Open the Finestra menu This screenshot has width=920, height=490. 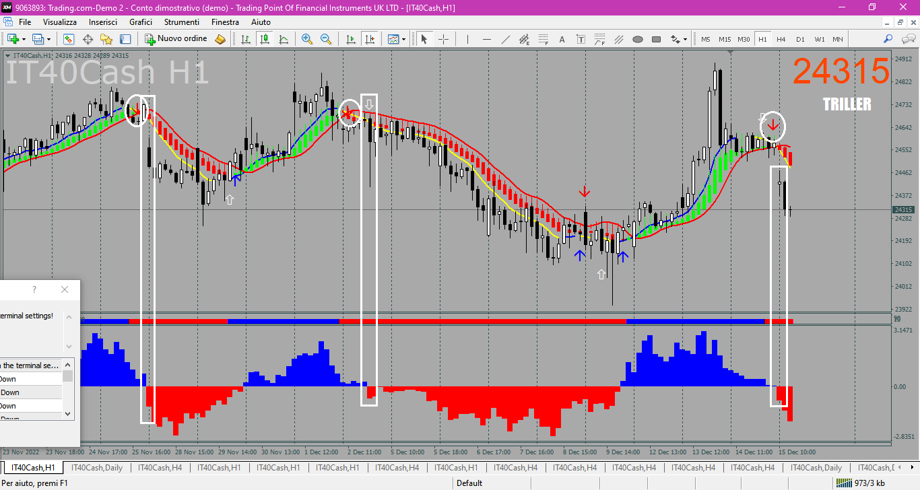[x=225, y=22]
